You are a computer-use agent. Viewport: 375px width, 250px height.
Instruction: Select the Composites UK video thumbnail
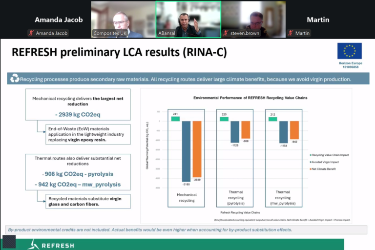pyautogui.click(x=124, y=20)
